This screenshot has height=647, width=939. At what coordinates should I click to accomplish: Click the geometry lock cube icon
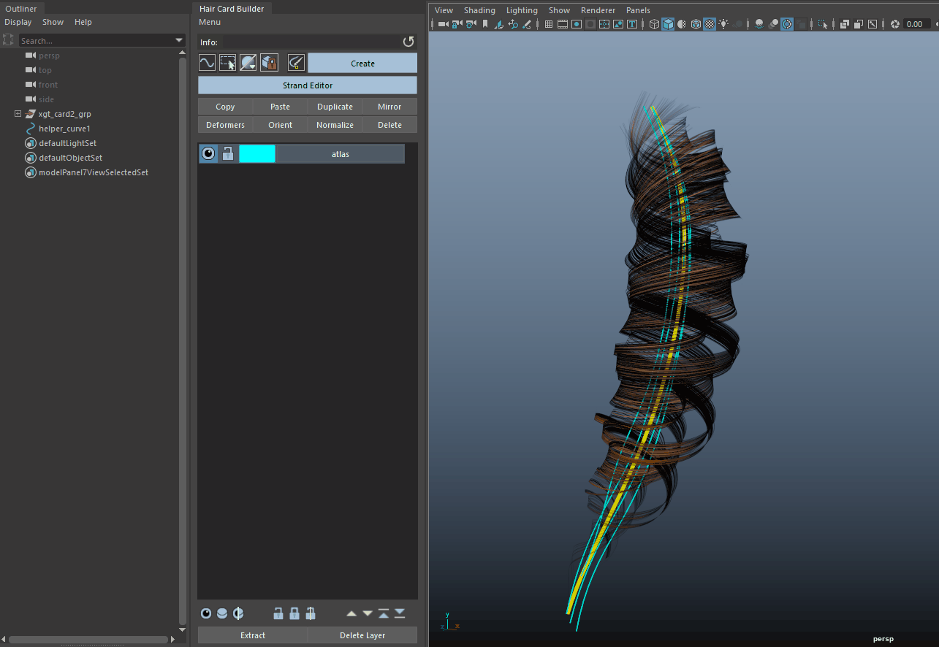point(269,63)
